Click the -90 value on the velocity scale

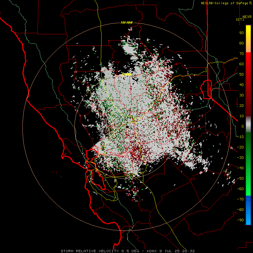click(x=240, y=220)
